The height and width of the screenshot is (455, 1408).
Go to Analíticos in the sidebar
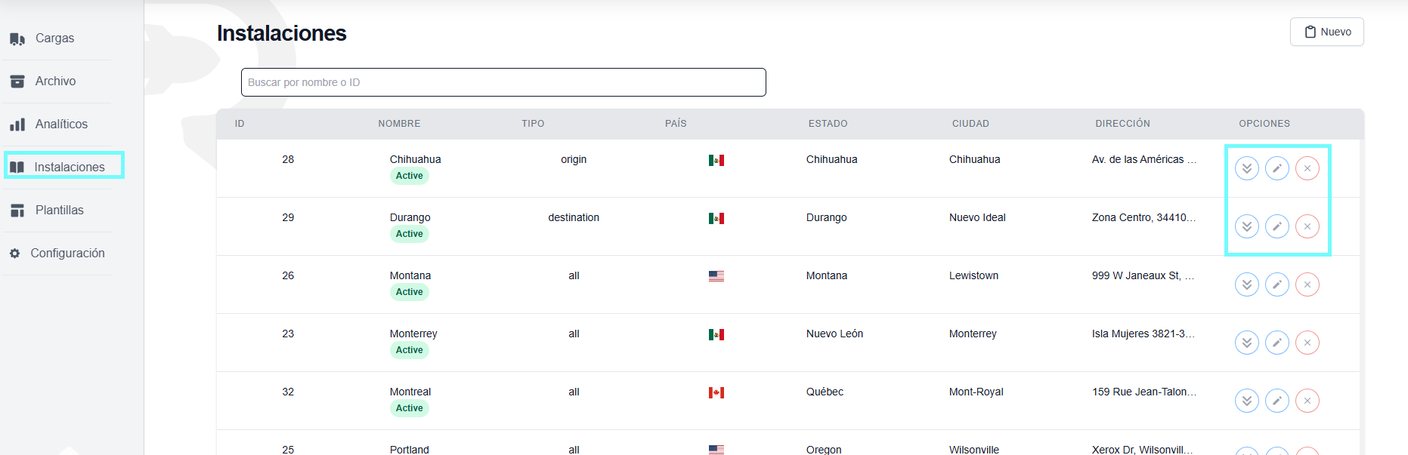[60, 125]
